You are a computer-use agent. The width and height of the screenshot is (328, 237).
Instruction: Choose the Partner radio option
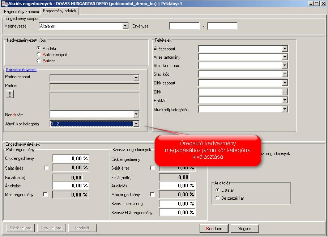tap(38, 61)
